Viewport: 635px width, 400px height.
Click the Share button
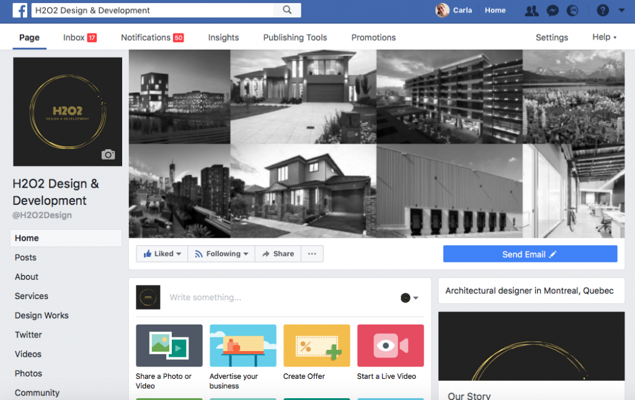click(x=278, y=254)
